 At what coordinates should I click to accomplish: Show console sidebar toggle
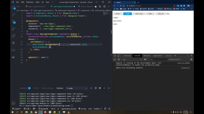tap(115, 60)
